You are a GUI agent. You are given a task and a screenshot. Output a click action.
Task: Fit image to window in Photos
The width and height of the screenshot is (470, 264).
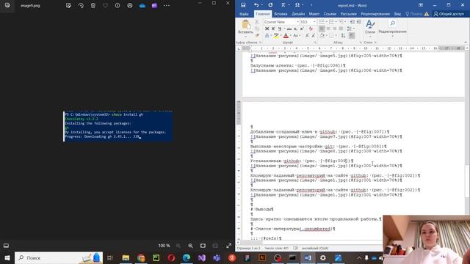[x=203, y=246]
